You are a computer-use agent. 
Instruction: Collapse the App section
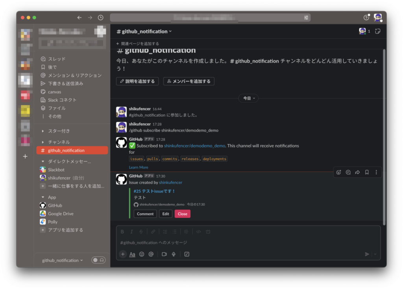pos(43,197)
